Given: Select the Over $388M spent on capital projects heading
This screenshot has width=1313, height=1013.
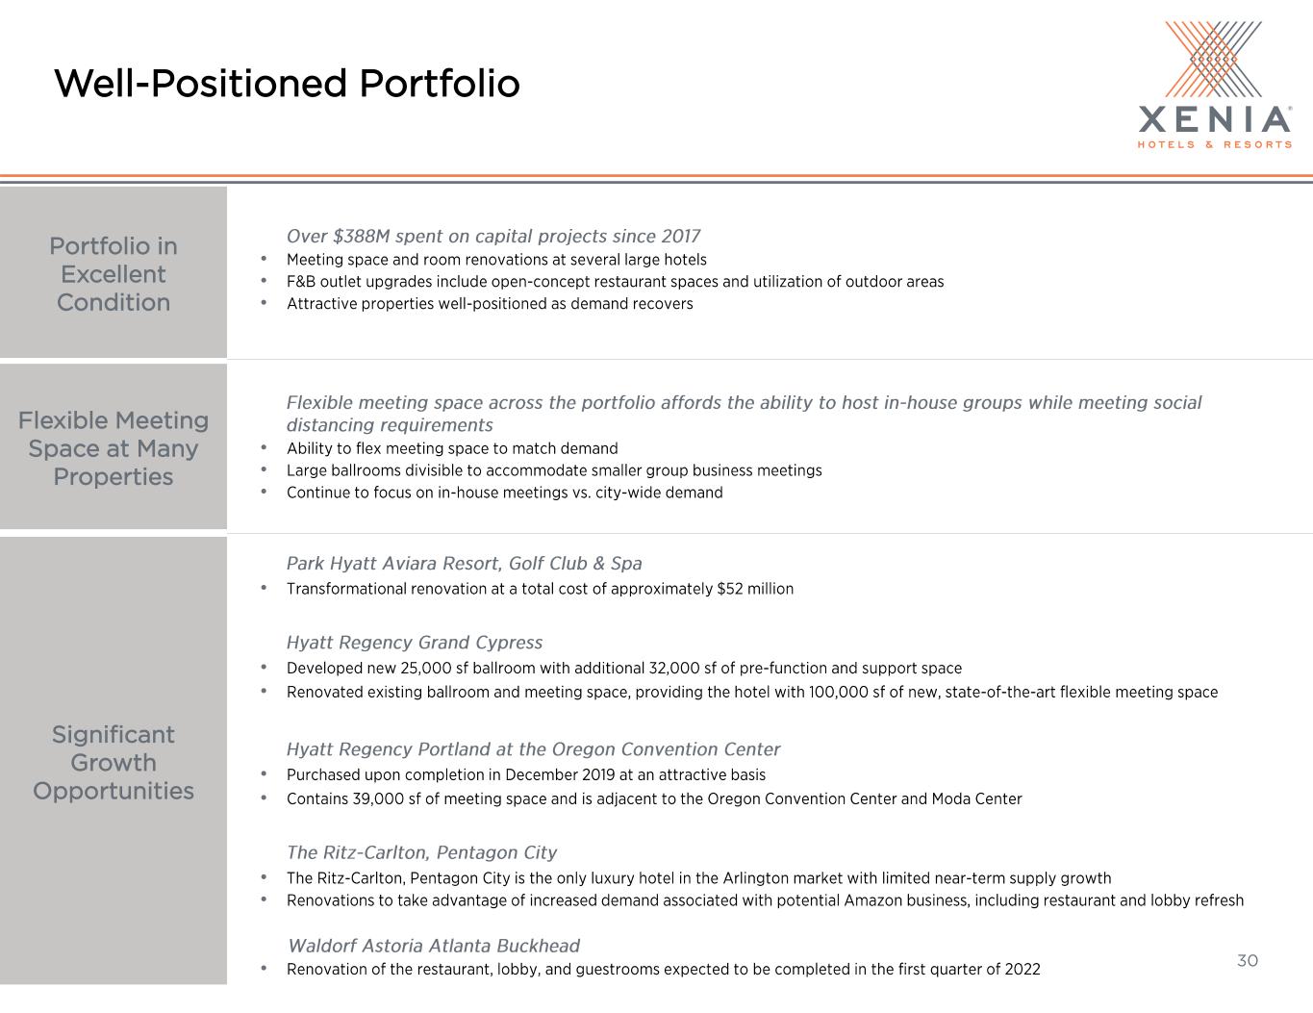Looking at the screenshot, I should [x=493, y=237].
